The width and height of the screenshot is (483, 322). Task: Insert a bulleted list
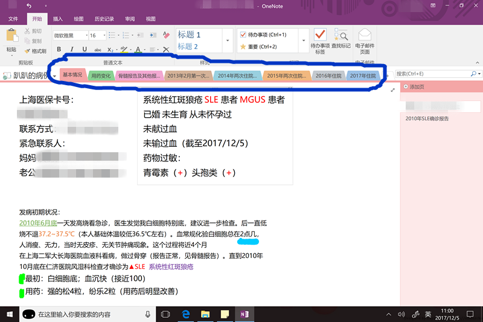coord(112,35)
